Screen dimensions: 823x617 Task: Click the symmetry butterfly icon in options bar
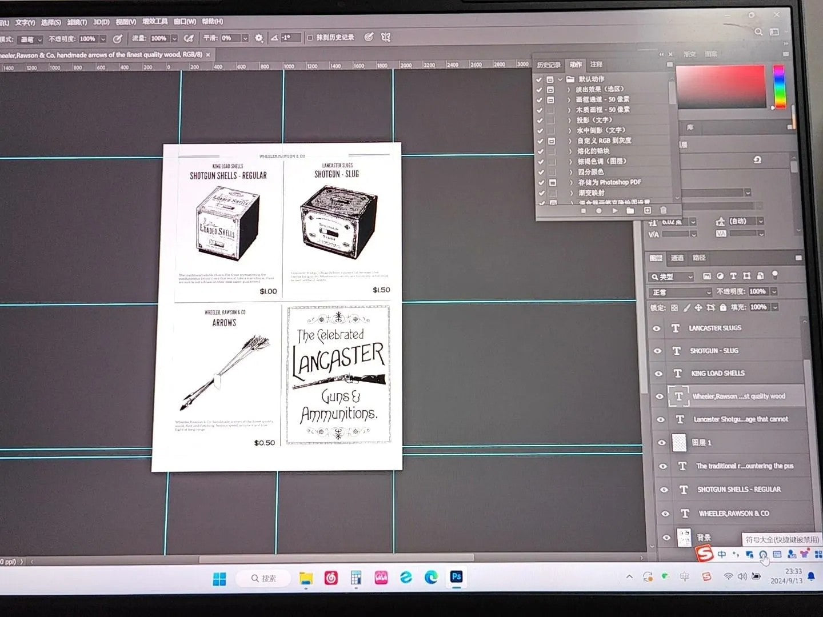coord(386,37)
